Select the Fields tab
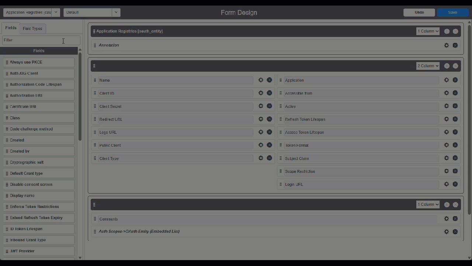This screenshot has height=266, width=472. click(11, 28)
